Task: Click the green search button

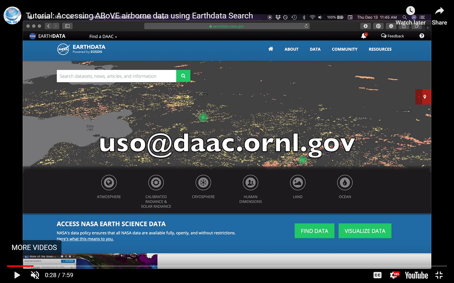Action: point(183,76)
